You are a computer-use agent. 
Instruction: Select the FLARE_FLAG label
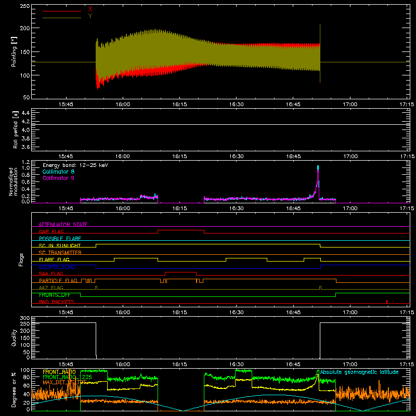54,259
